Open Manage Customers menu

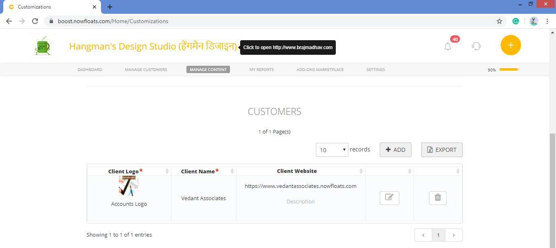pos(146,69)
